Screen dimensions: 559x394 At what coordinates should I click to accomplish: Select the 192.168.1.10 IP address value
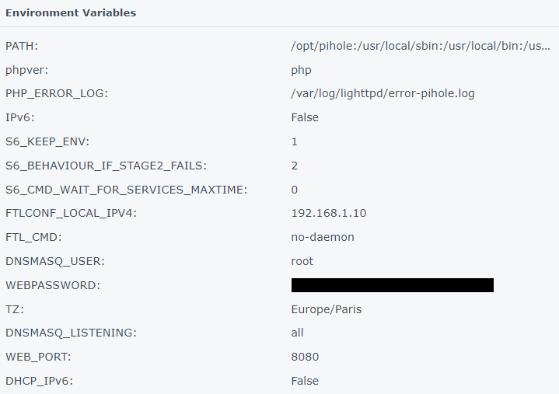point(329,213)
